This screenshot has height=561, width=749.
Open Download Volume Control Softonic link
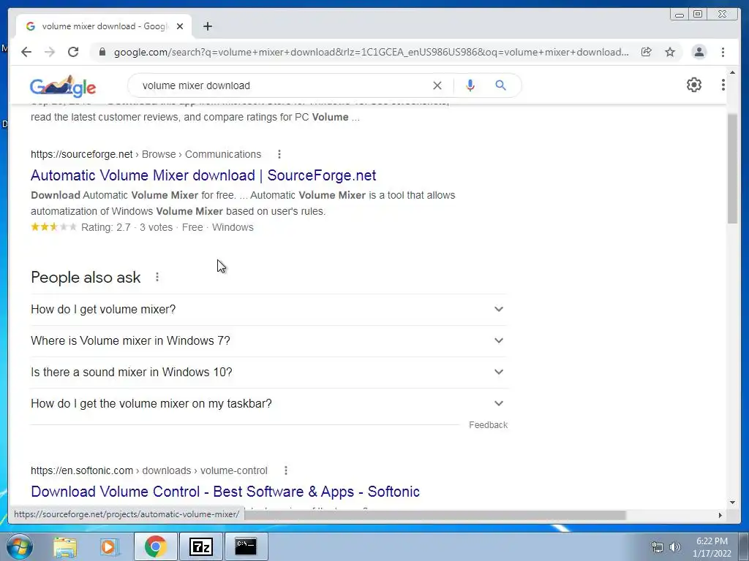225,492
